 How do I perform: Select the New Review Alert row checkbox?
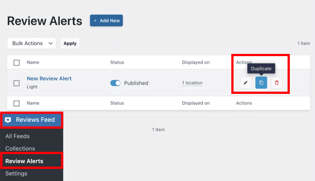[17, 83]
